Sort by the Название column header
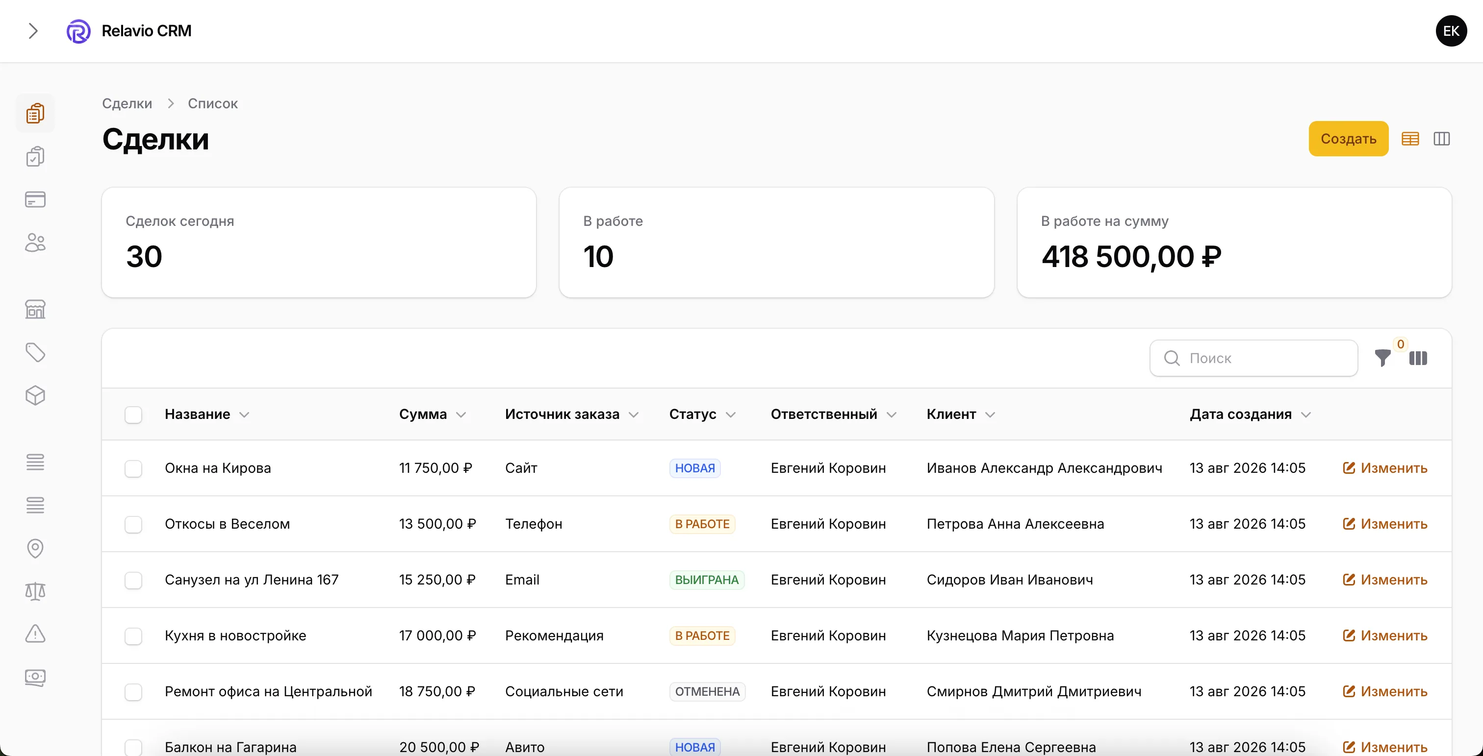Image resolution: width=1483 pixels, height=756 pixels. tap(206, 414)
